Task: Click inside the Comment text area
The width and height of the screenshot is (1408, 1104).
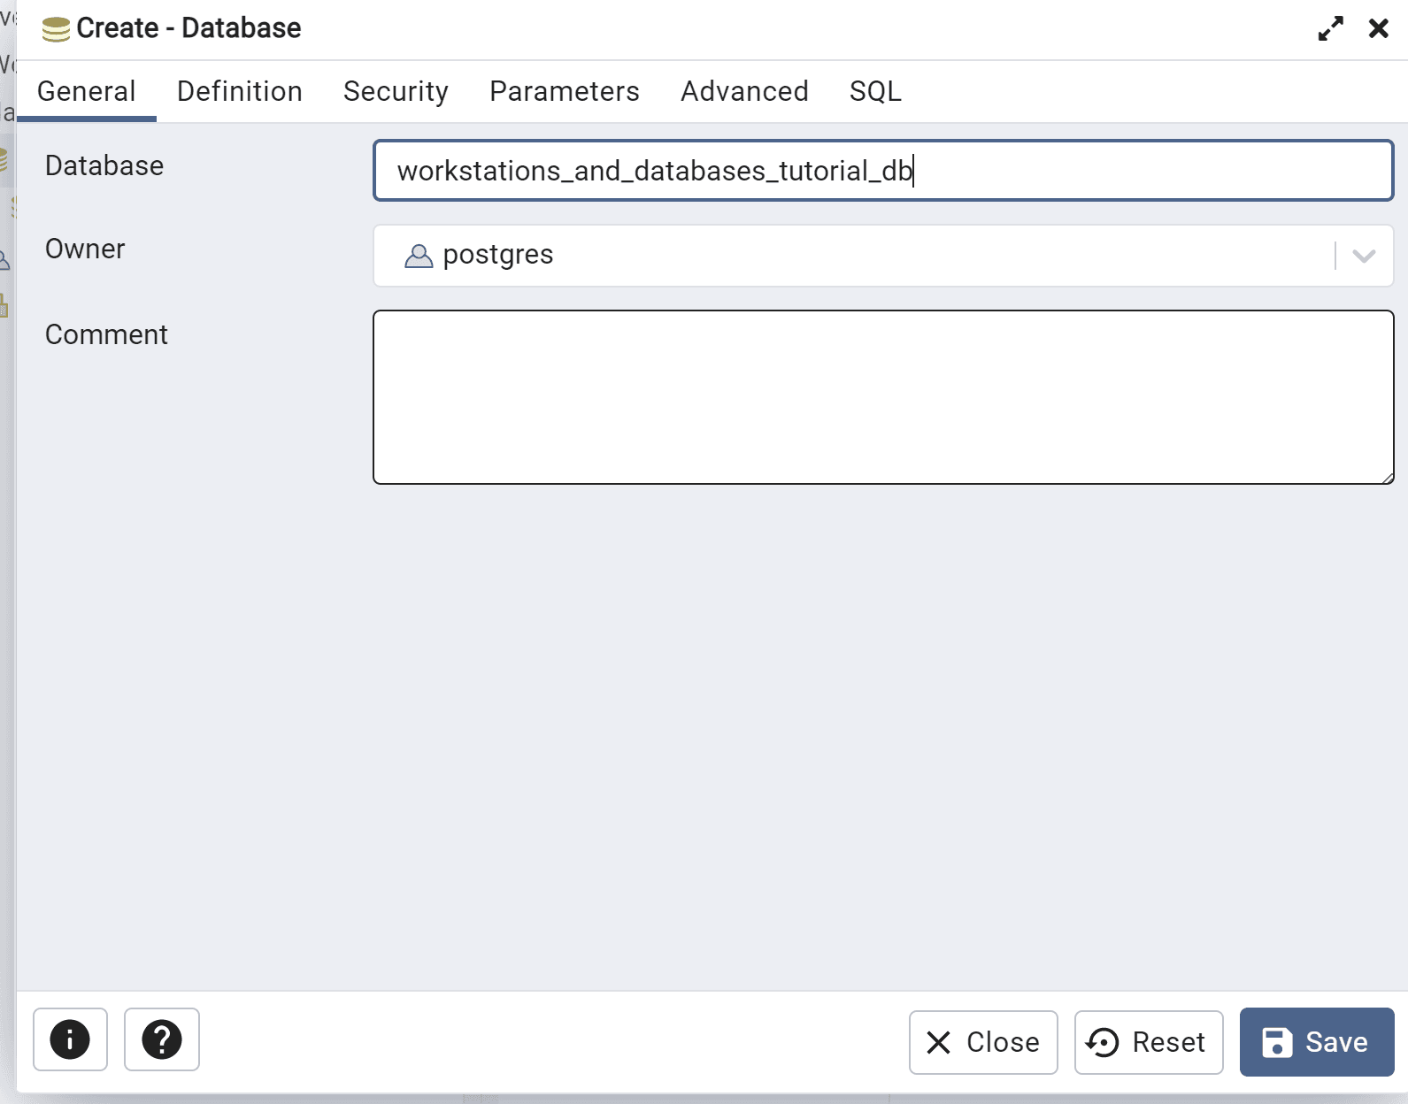Action: [882, 397]
